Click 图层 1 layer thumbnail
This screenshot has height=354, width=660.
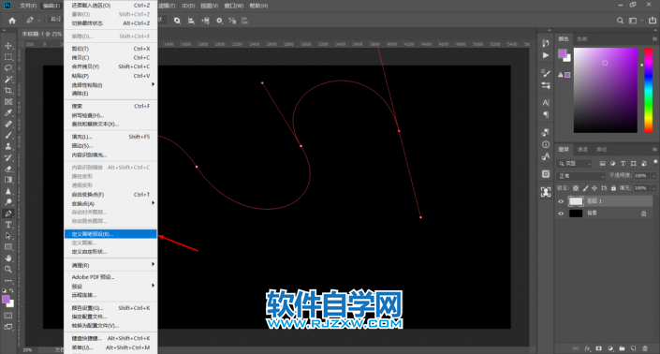click(576, 201)
